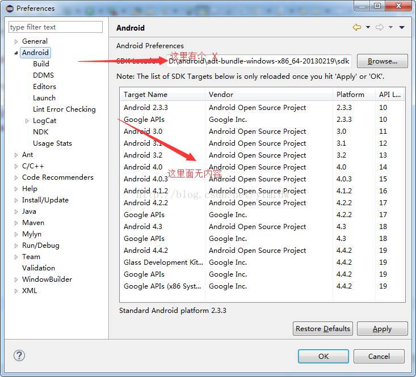Image resolution: width=416 pixels, height=377 pixels.
Task: Open the forward history dropdown arrow
Action: click(391, 27)
